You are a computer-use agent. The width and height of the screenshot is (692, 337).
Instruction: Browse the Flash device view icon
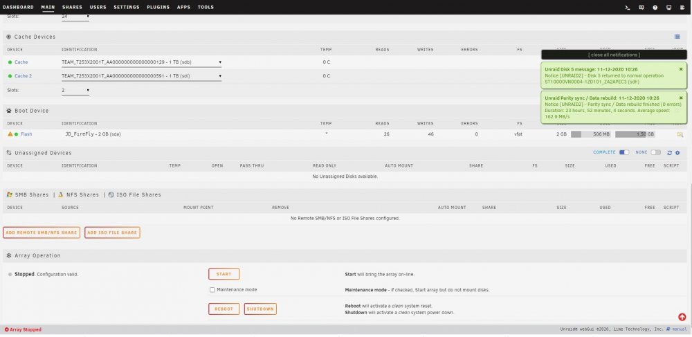click(x=680, y=134)
